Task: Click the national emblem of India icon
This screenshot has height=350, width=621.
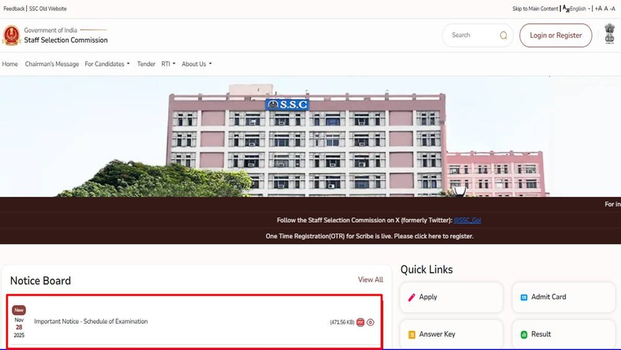Action: pyautogui.click(x=610, y=34)
